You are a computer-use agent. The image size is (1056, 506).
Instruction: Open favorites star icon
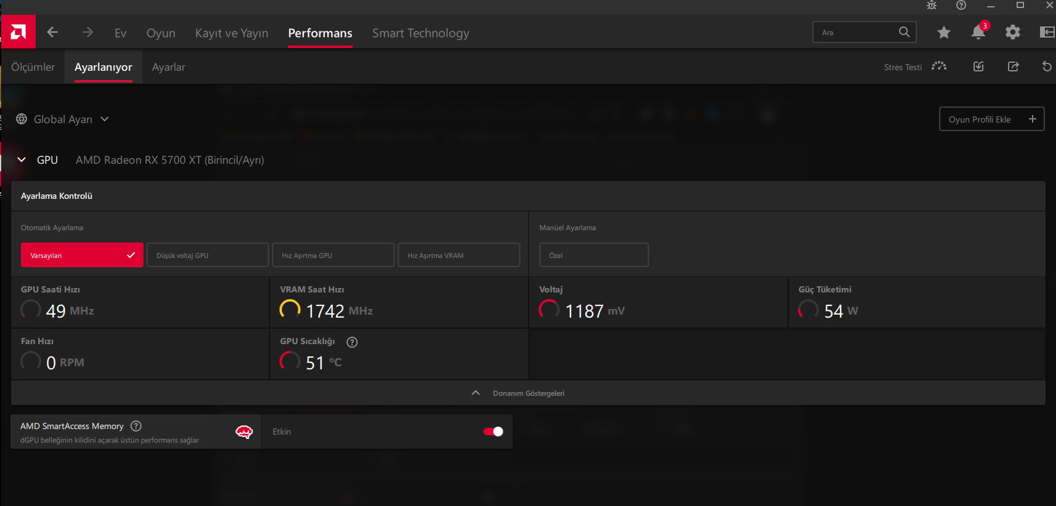944,33
